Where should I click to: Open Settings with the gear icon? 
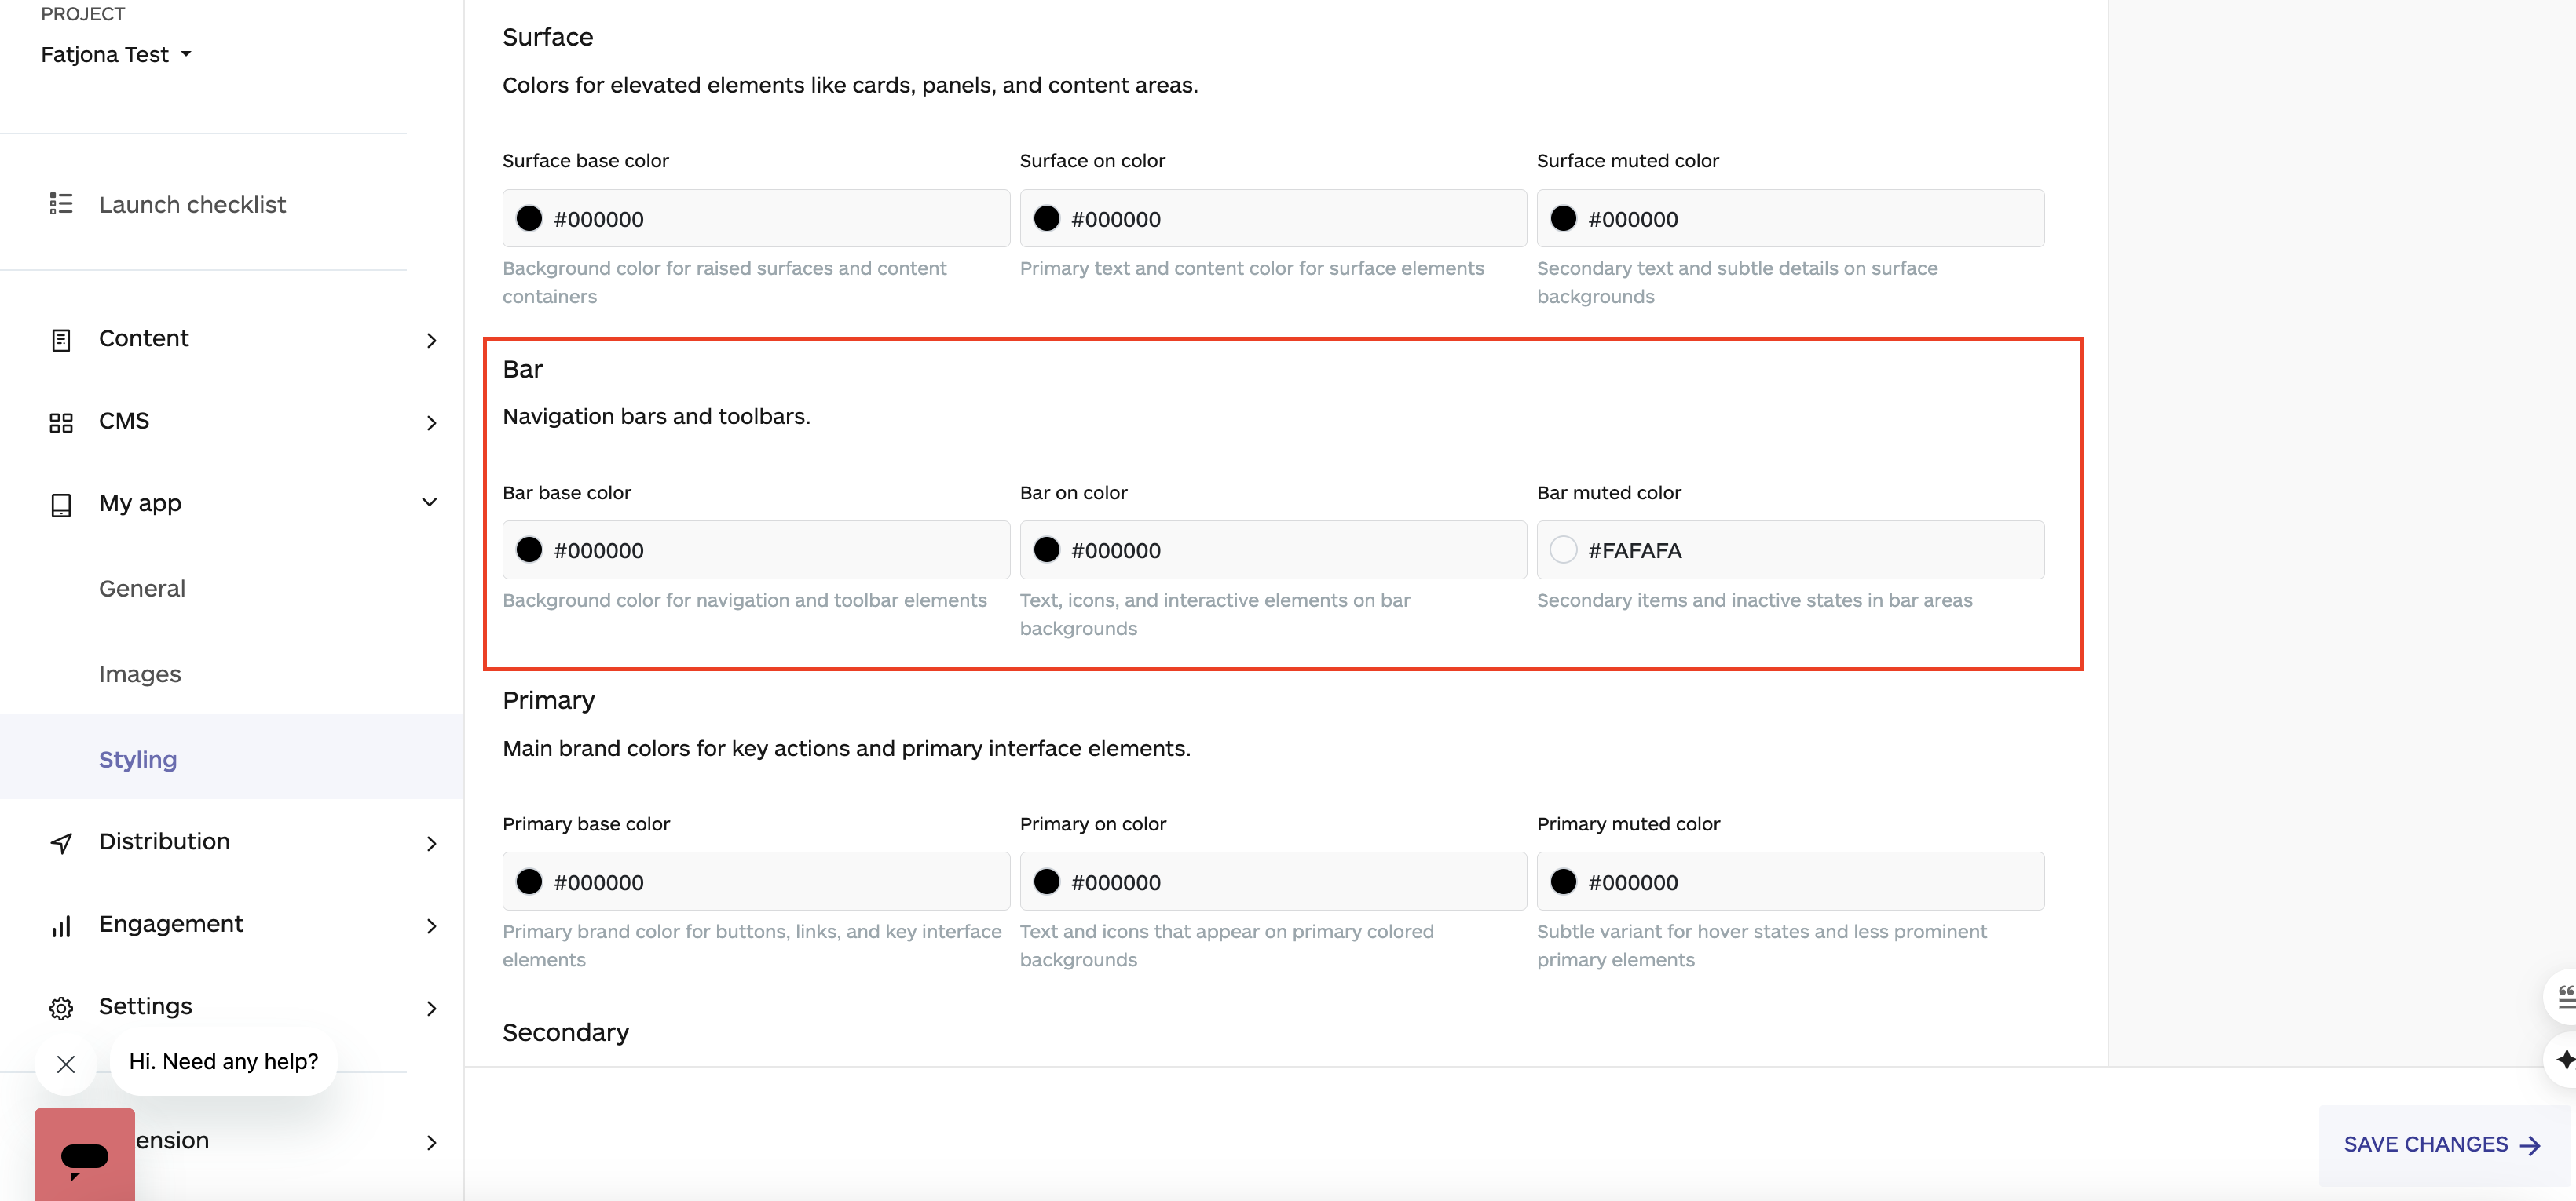point(61,1008)
